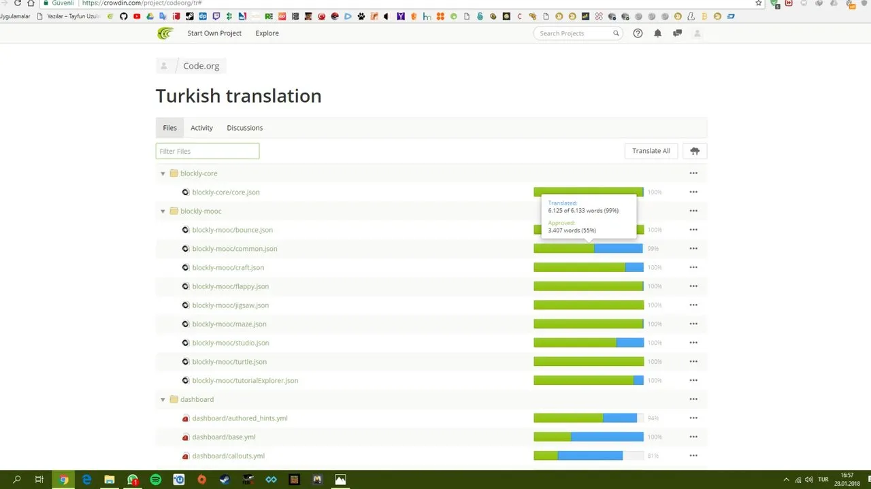The height and width of the screenshot is (489, 871).
Task: Focus the Filter Files input field
Action: [208, 151]
